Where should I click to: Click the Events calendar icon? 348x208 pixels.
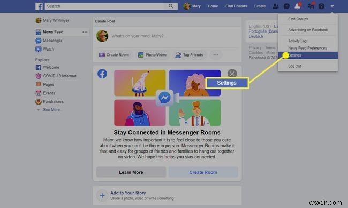39,93
